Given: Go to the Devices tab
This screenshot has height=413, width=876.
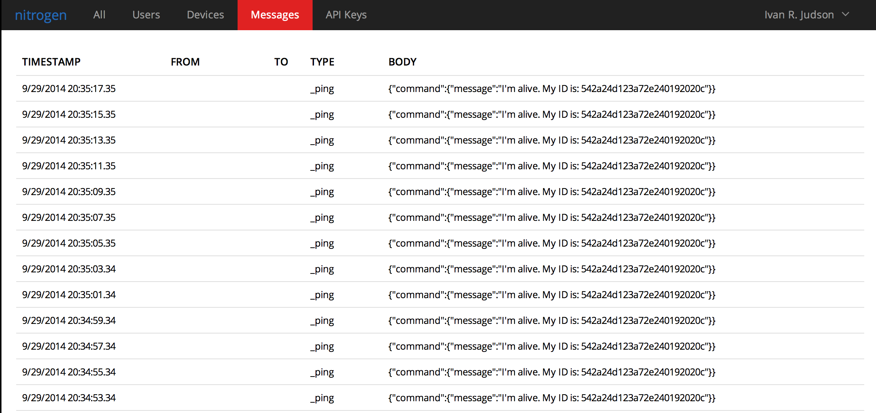Looking at the screenshot, I should tap(205, 15).
